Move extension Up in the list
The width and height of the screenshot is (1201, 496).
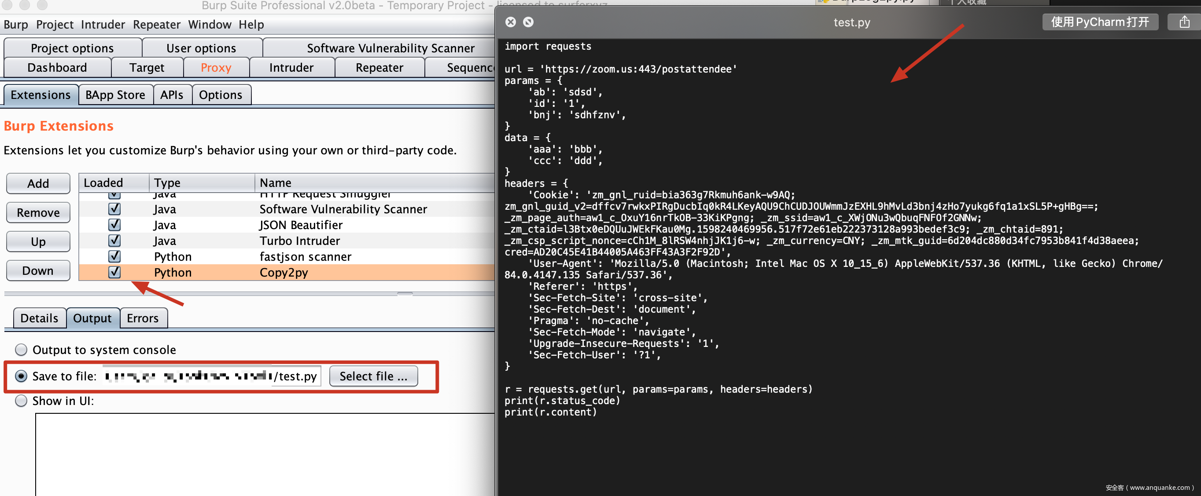38,241
